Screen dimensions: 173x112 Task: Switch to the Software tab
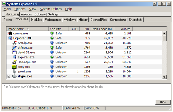tap(40, 14)
